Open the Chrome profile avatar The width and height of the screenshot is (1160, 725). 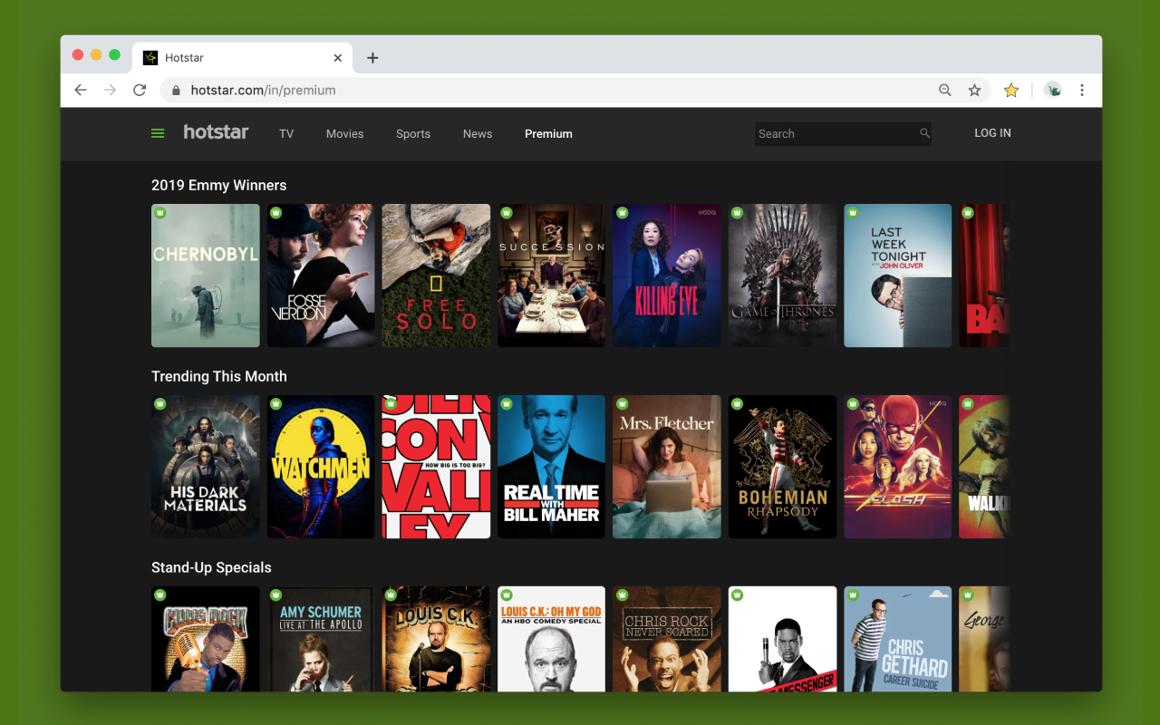[1052, 90]
